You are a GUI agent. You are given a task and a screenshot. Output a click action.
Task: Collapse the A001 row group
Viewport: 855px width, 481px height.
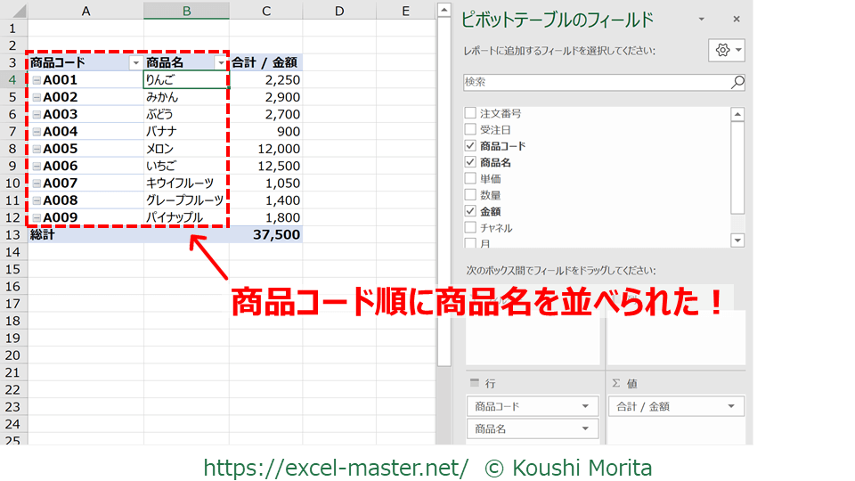37,80
